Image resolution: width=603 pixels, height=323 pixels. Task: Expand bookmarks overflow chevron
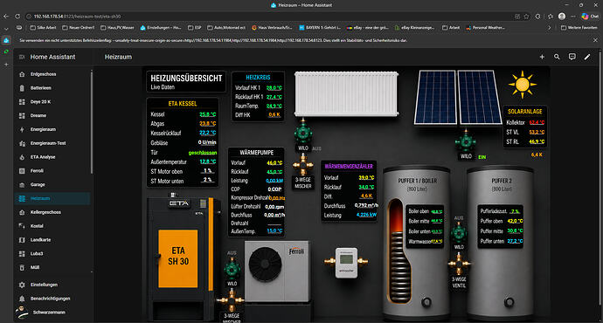tap(549, 28)
